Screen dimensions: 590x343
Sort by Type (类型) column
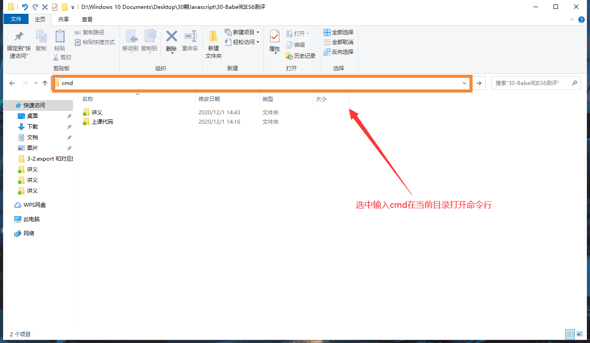(x=268, y=99)
